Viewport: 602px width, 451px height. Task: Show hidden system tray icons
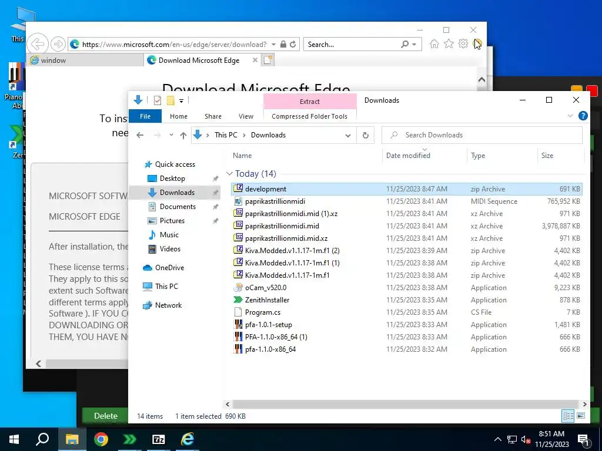click(497, 439)
